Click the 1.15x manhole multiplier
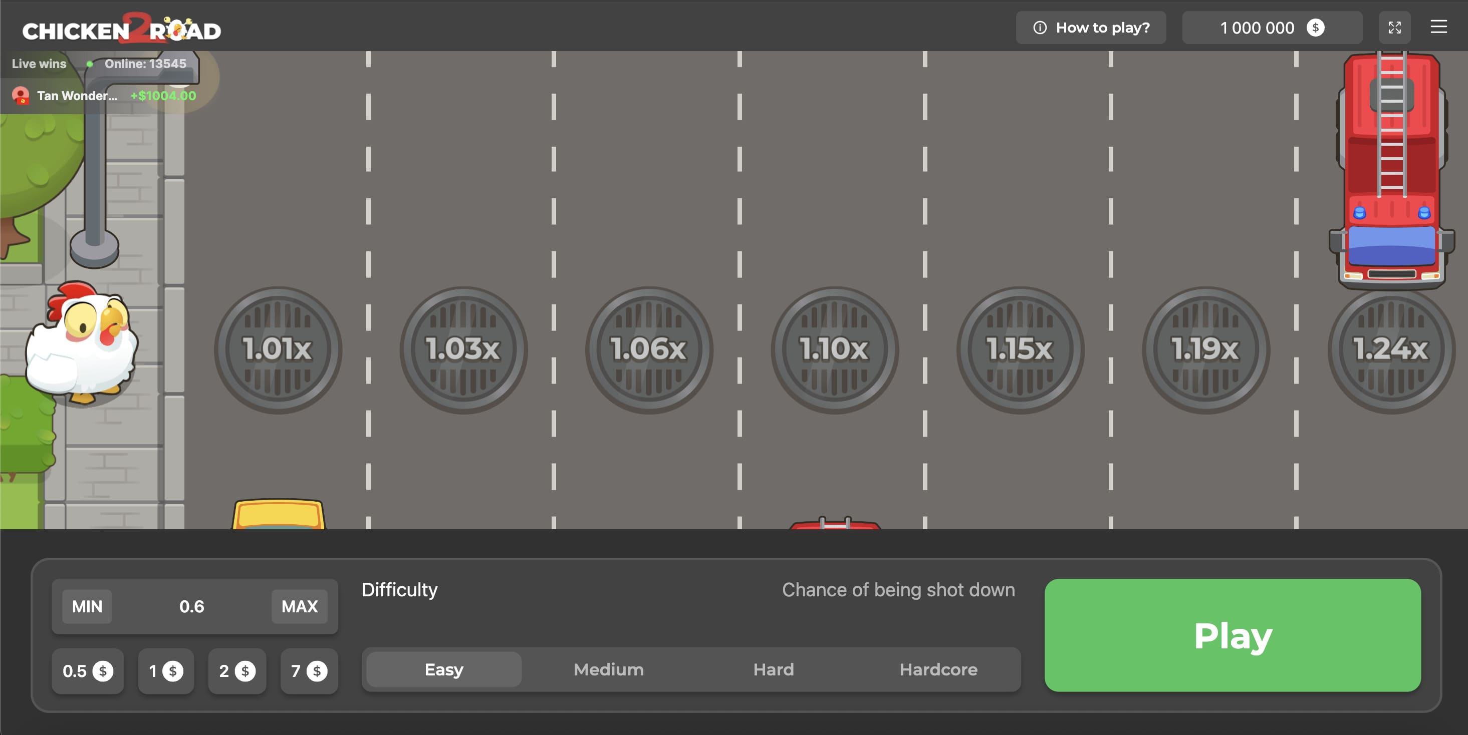 tap(1020, 349)
